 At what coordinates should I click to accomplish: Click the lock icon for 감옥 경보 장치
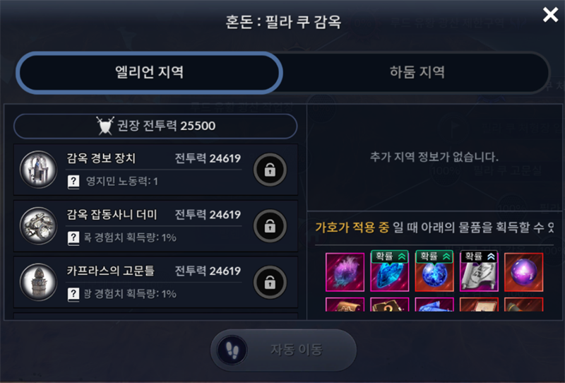point(270,170)
